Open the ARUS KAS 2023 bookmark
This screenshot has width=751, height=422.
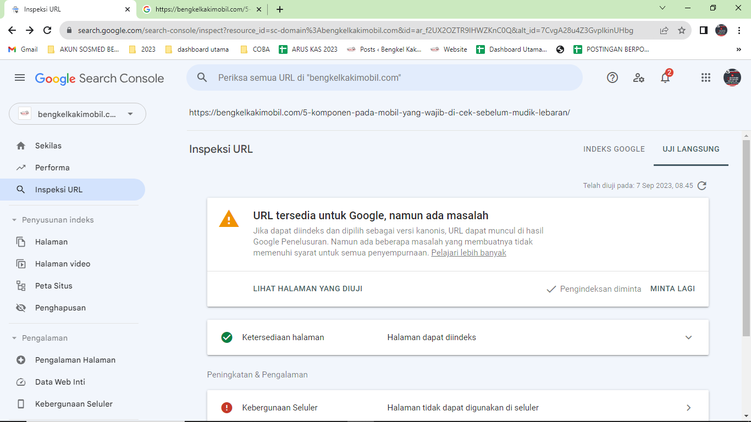(308, 49)
